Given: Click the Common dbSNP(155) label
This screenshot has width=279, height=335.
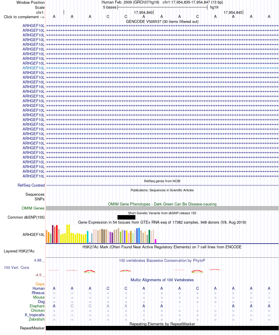Looking at the screenshot, I should pyautogui.click(x=26, y=217).
